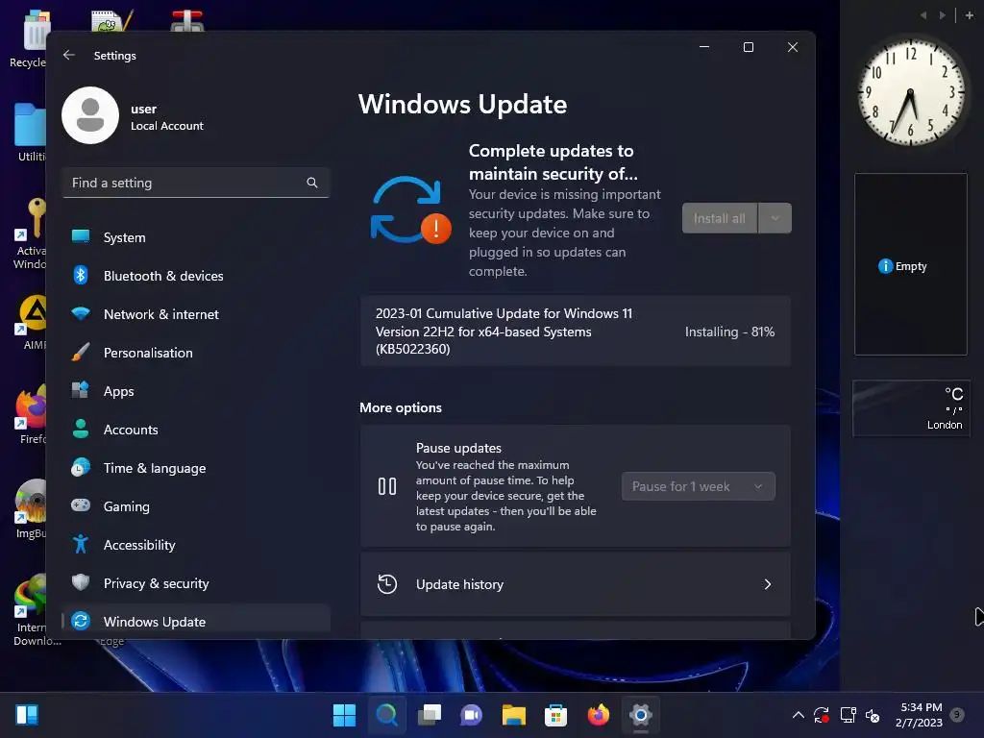Add a gadget with plus button
This screenshot has width=984, height=738.
coord(969,15)
